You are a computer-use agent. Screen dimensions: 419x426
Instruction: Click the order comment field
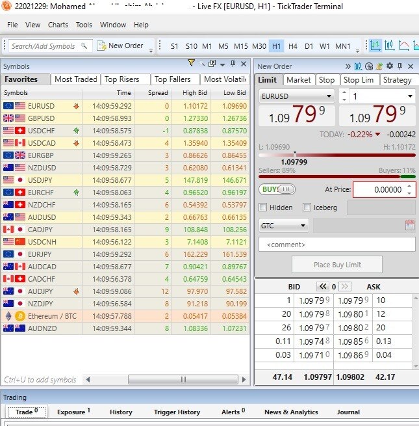337,245
